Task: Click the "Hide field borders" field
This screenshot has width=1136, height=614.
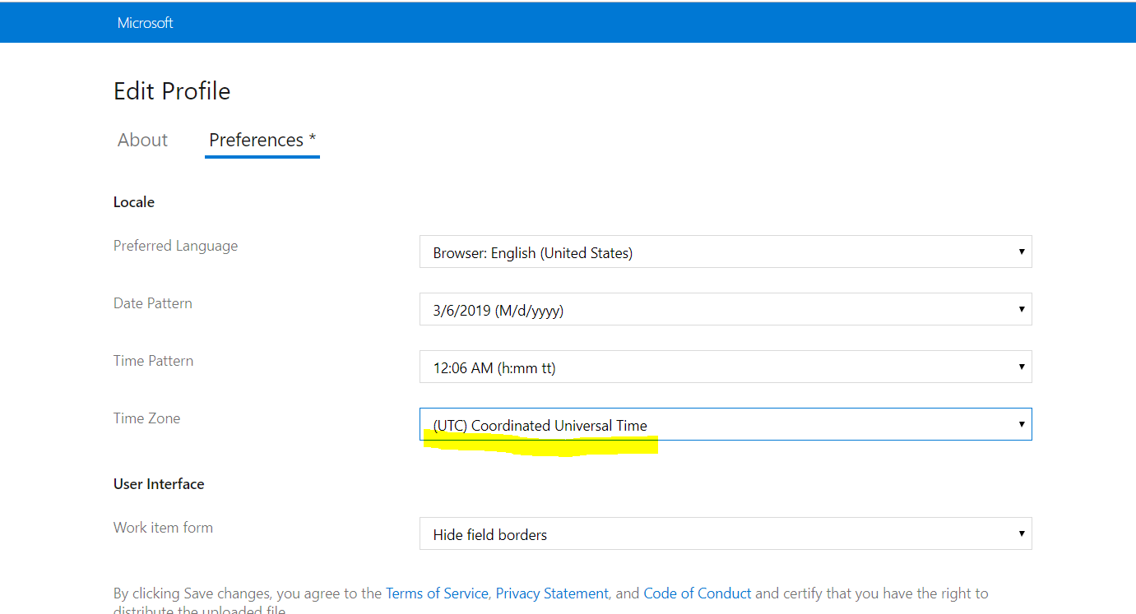Action: point(490,534)
